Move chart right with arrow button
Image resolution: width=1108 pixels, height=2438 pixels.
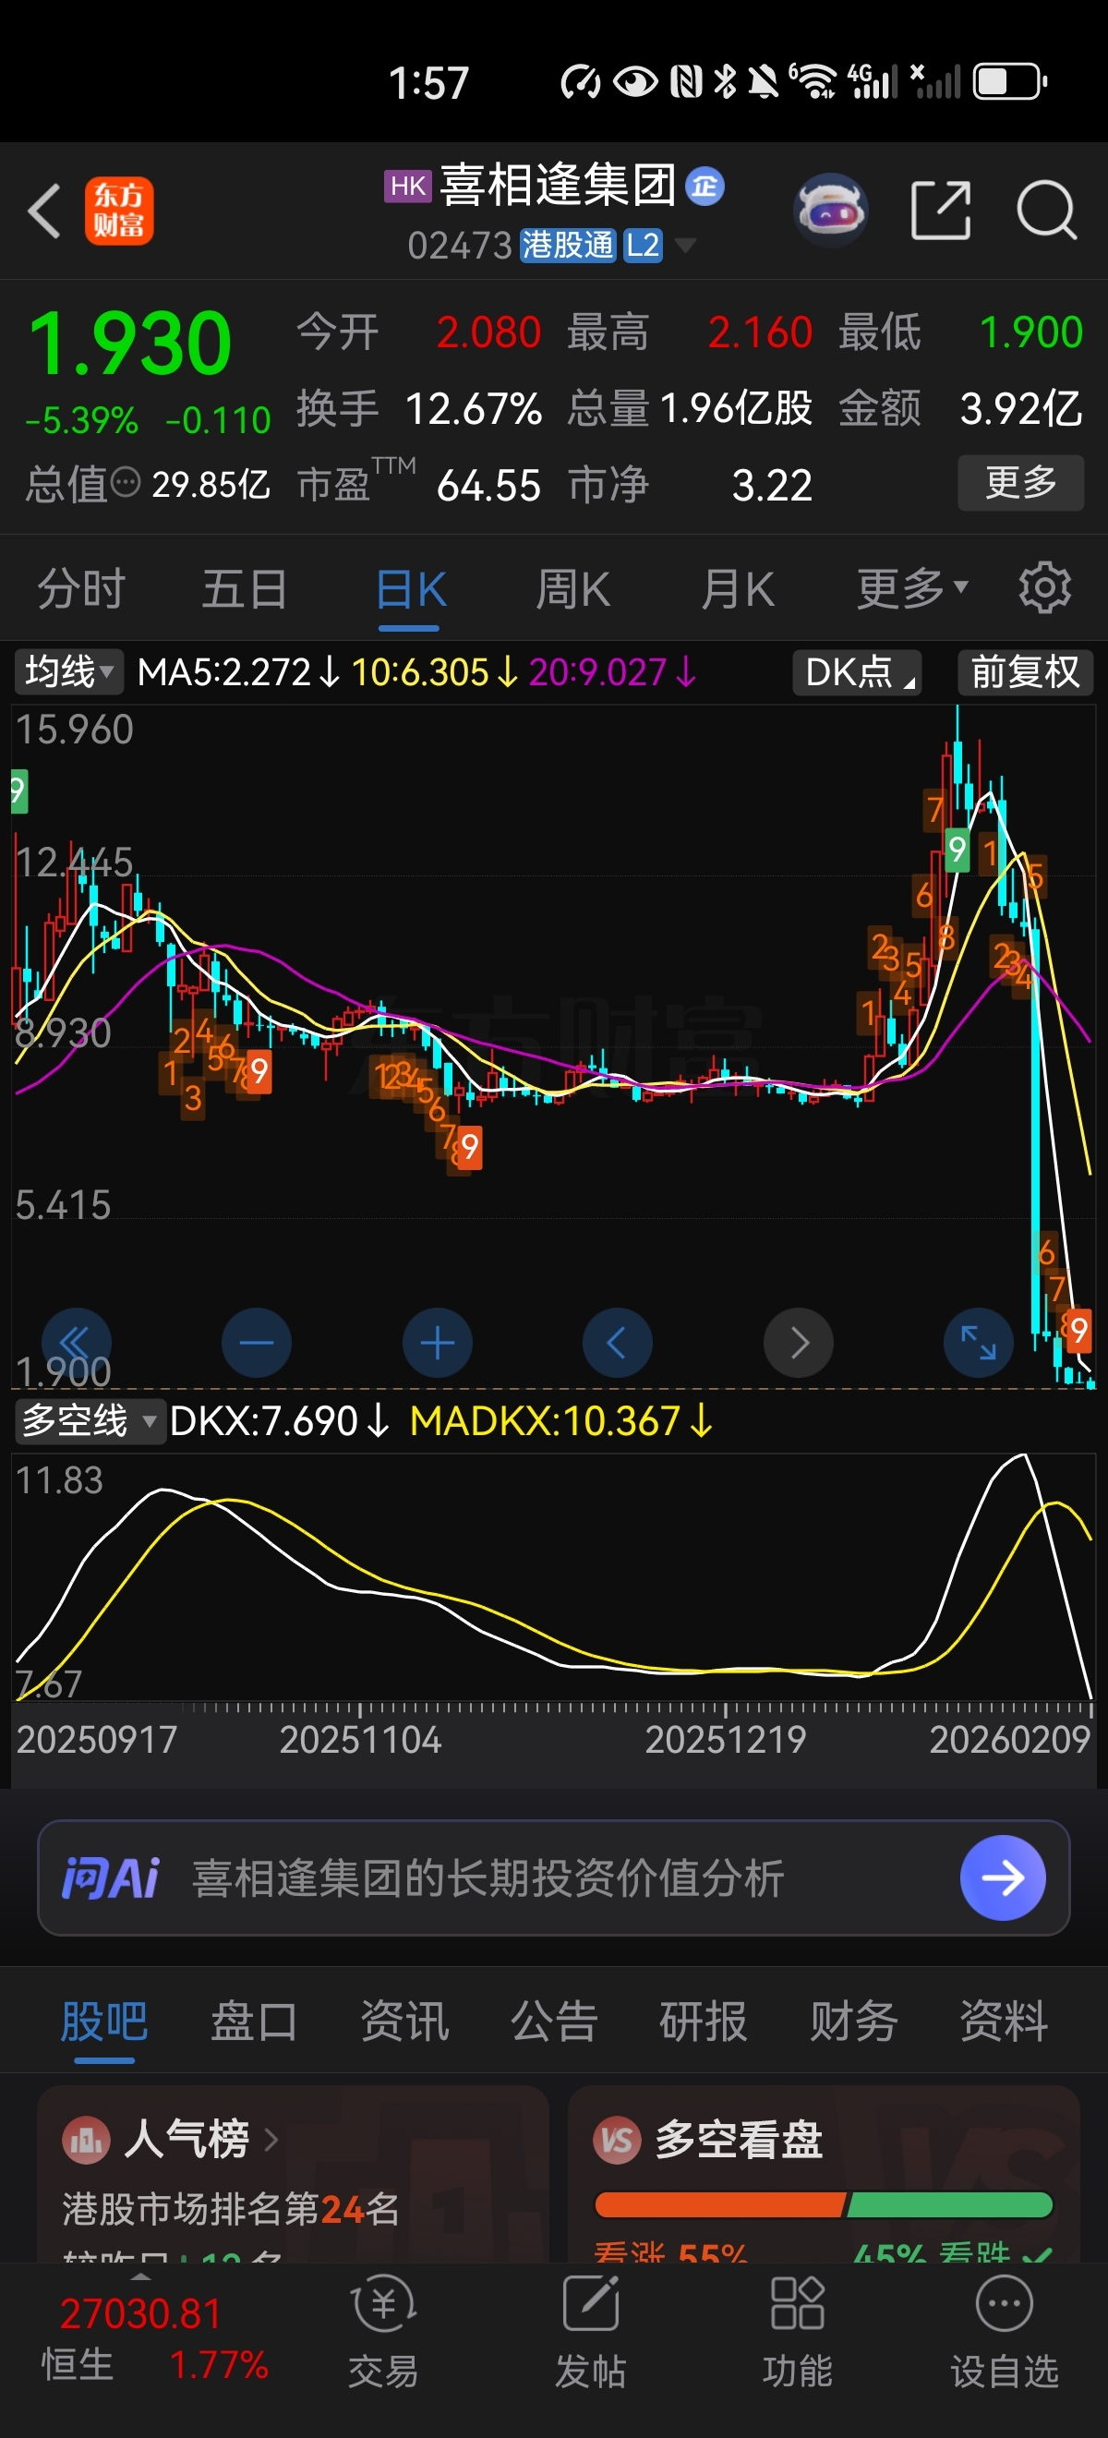[799, 1342]
